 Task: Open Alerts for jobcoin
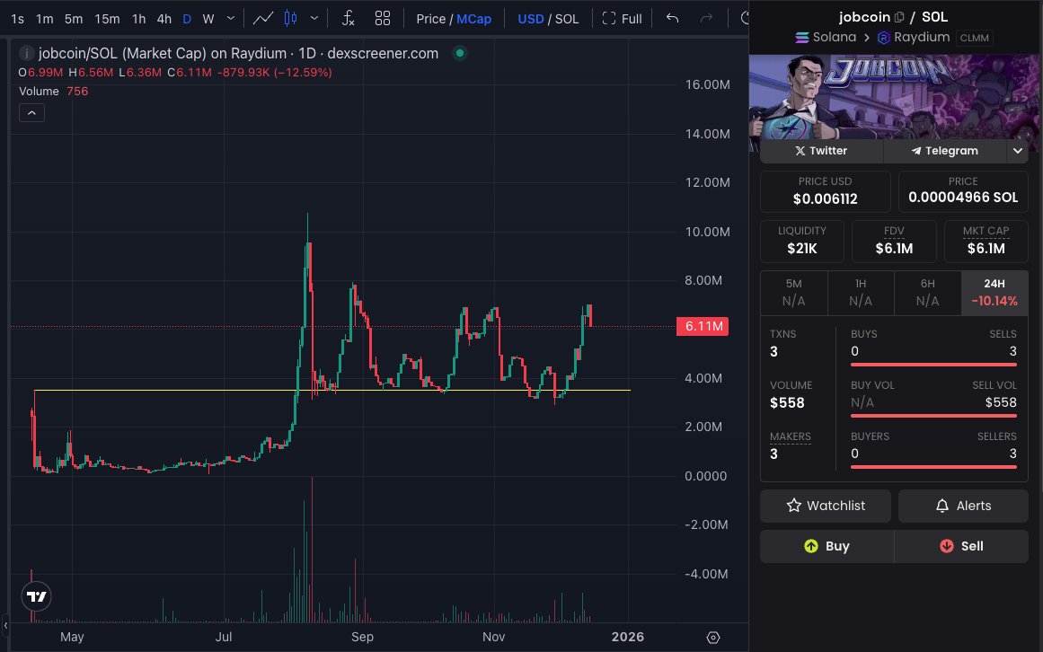coord(963,506)
